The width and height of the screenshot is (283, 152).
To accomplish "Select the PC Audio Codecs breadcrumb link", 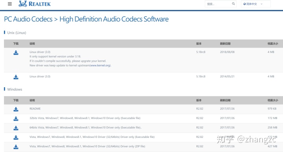I will (28, 19).
